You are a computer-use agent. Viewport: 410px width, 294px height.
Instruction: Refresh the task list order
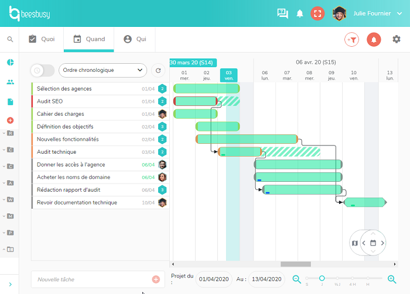[157, 70]
